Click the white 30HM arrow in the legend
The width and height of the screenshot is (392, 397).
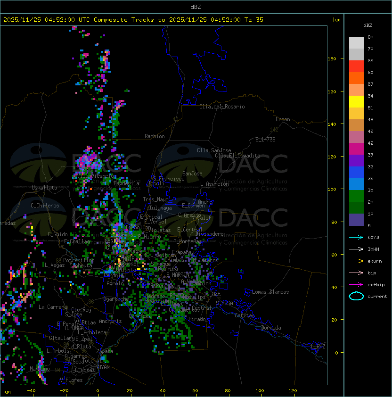356,249
